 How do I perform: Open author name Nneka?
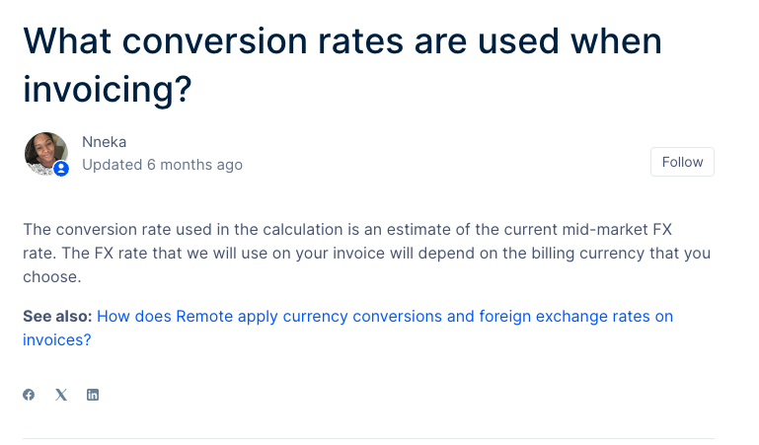[104, 142]
